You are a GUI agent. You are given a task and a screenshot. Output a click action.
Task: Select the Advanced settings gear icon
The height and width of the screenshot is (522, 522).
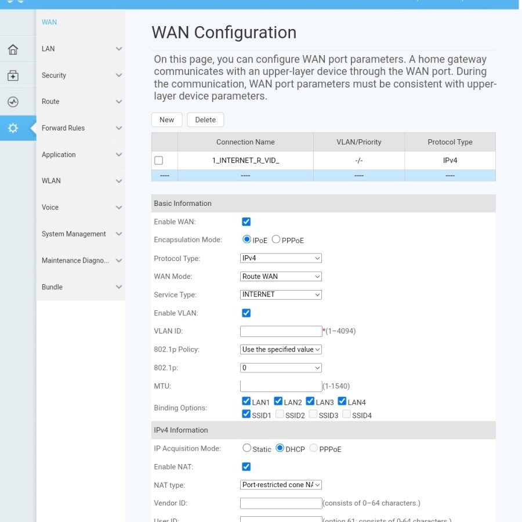[x=13, y=128]
